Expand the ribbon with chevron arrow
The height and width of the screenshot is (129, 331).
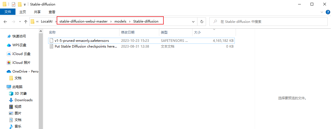(x=322, y=12)
